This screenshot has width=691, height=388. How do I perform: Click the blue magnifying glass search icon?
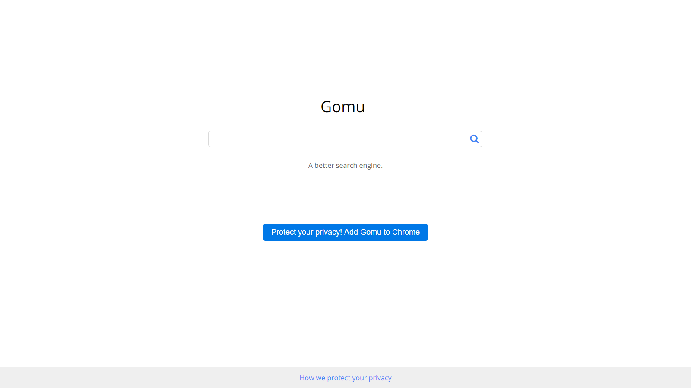point(474,139)
